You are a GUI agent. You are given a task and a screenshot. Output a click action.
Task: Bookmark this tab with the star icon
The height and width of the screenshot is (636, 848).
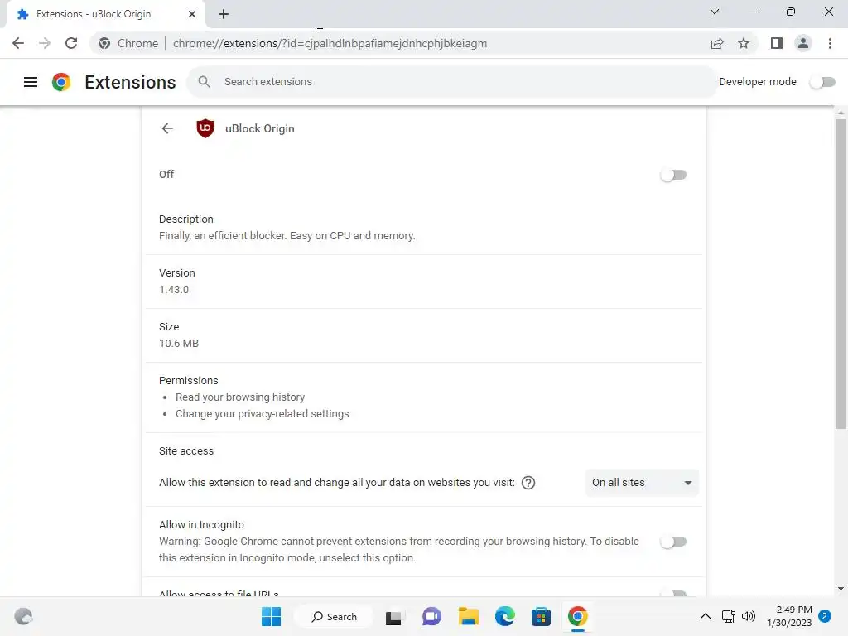coord(744,43)
